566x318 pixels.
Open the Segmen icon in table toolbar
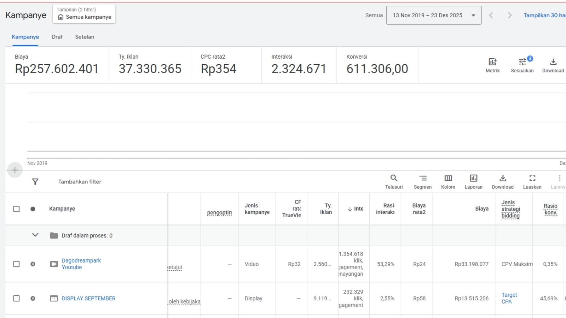point(423,178)
